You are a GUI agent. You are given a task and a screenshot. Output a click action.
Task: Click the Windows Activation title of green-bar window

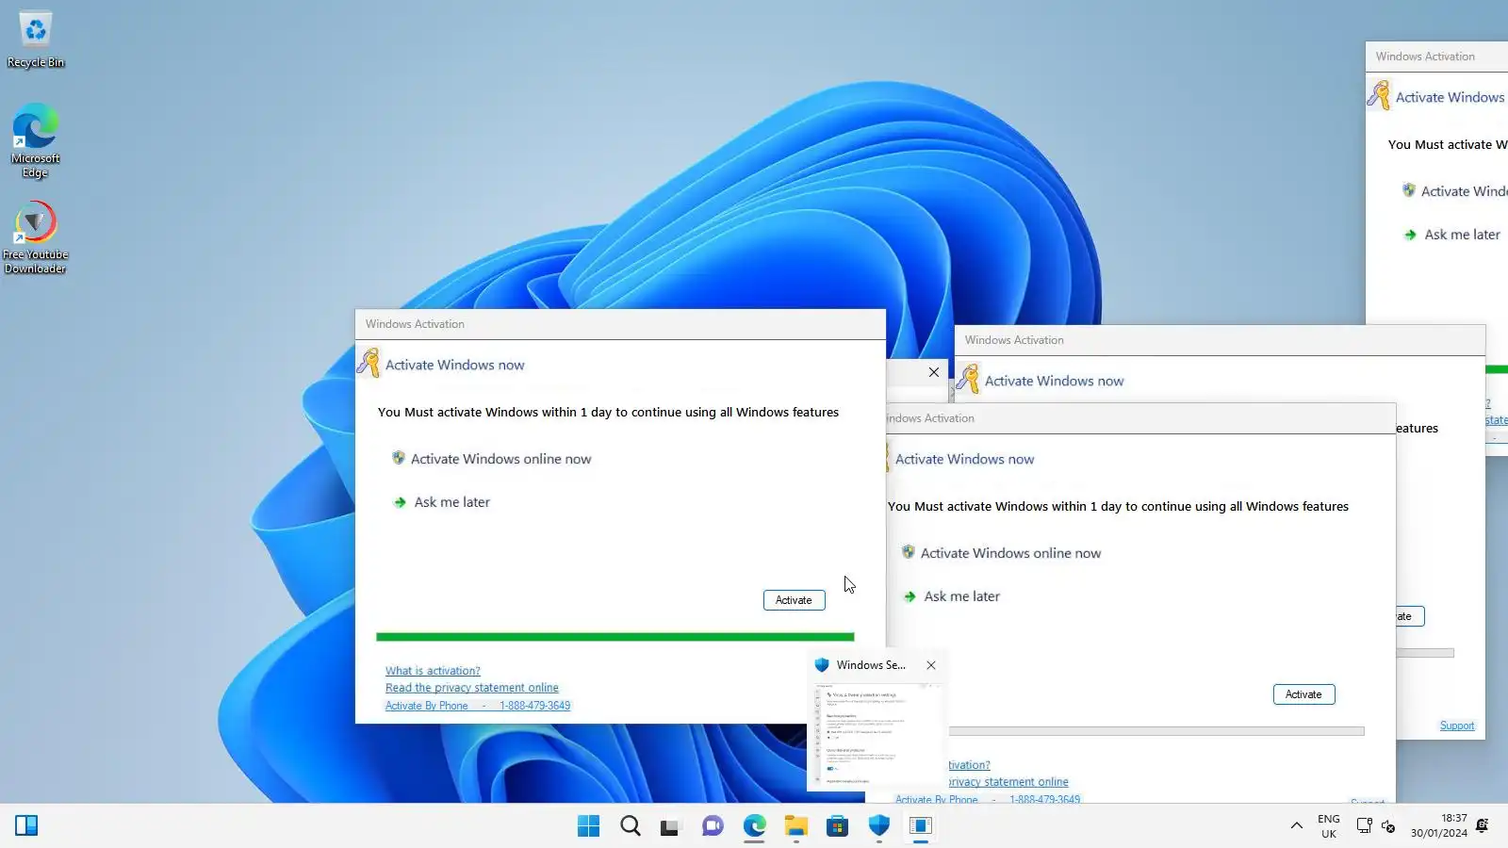(415, 324)
